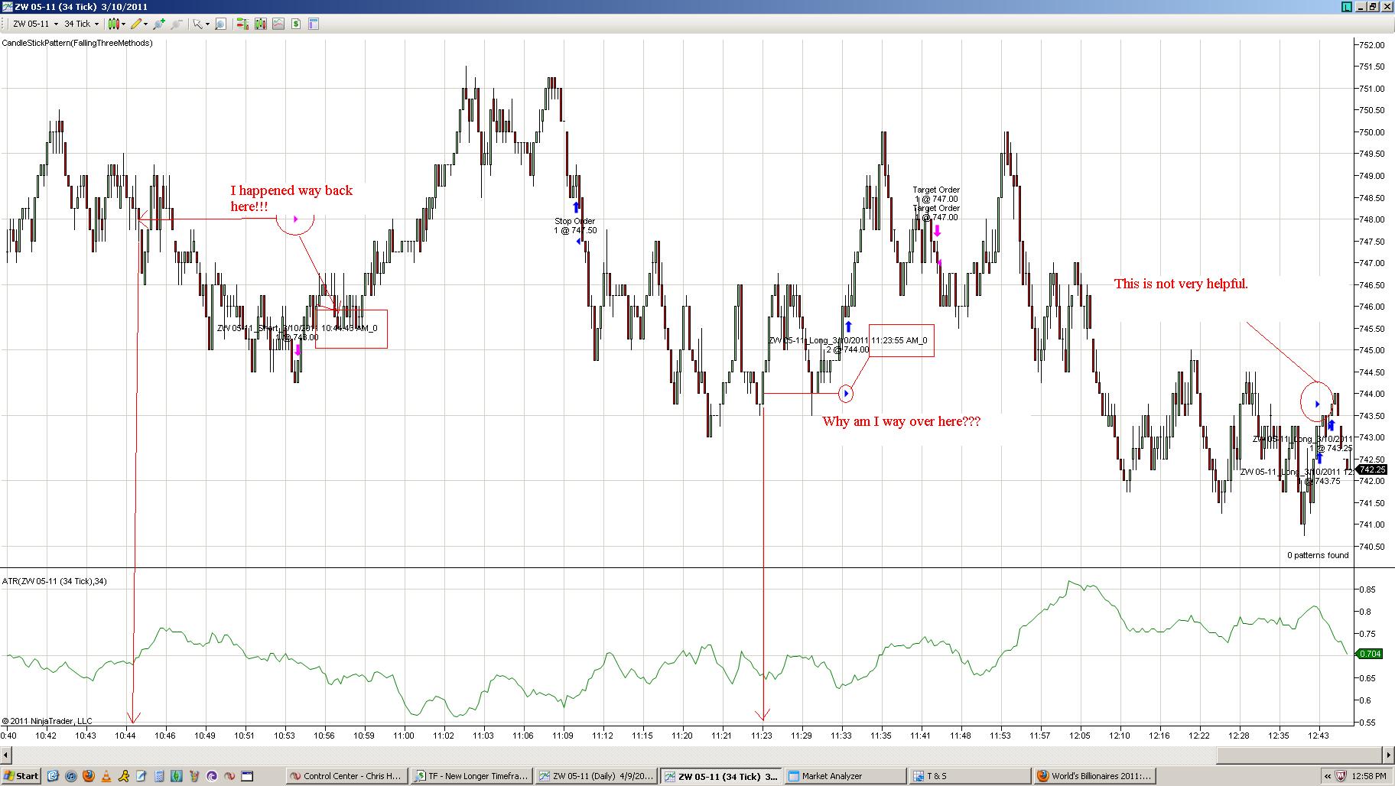Open the Indicators line chart icon
Screen dimensions: 1395x786
[x=278, y=24]
